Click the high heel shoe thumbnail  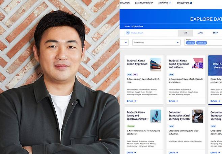pyautogui.click(x=156, y=116)
